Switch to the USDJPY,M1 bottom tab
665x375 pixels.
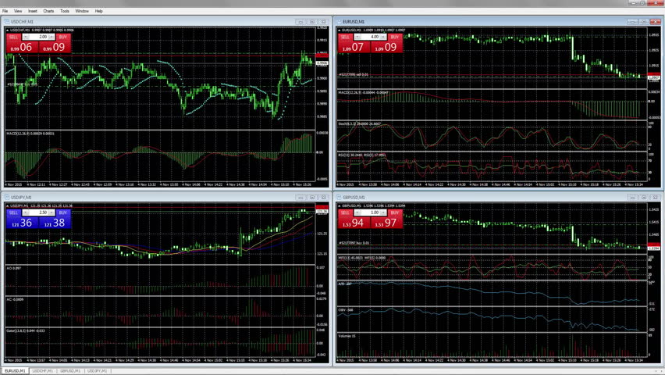(x=97, y=371)
